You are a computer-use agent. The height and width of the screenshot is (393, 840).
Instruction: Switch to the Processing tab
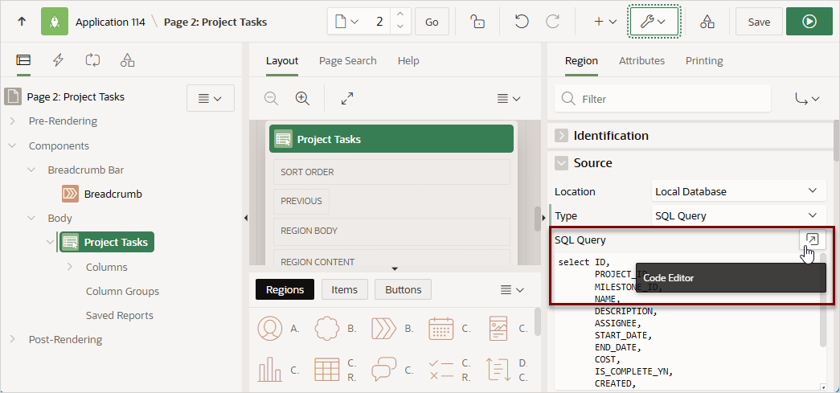(92, 60)
